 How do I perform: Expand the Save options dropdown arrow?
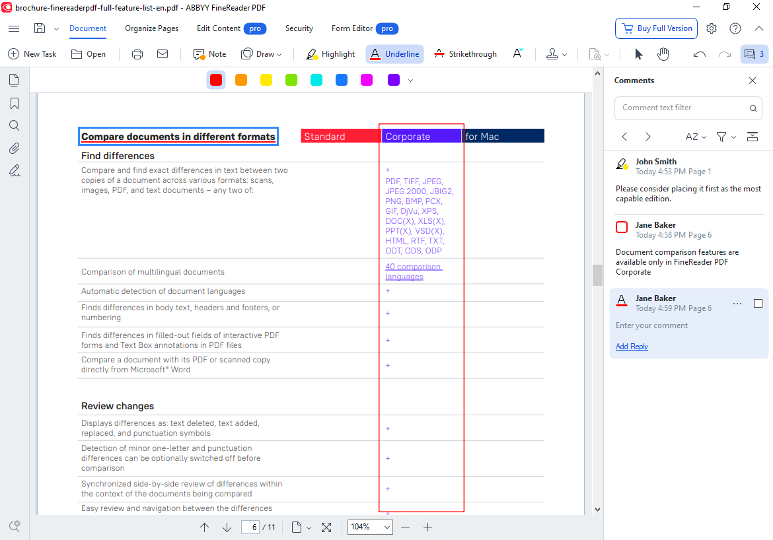[56, 28]
